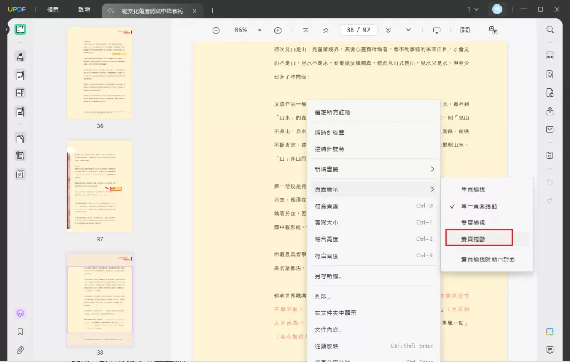The width and height of the screenshot is (570, 362).
Task: Open the UPDF AI assistant
Action: tap(549, 331)
